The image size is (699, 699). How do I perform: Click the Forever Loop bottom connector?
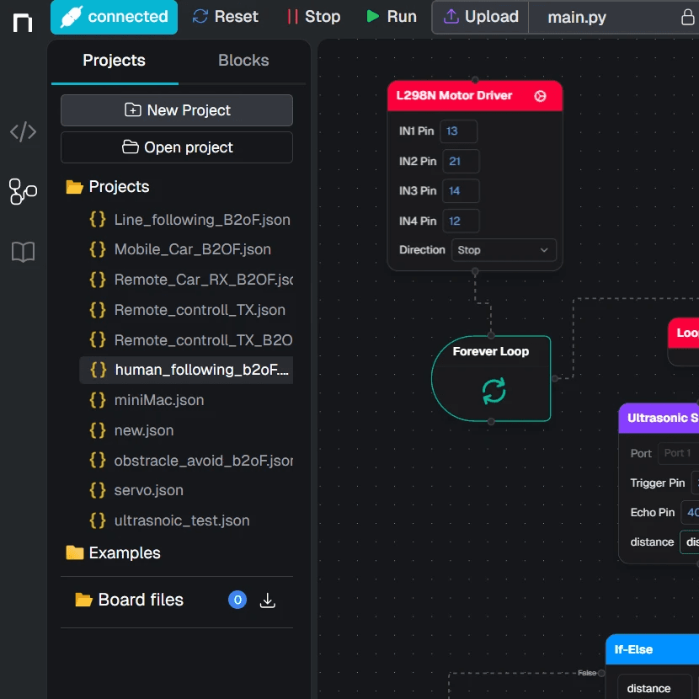click(491, 422)
